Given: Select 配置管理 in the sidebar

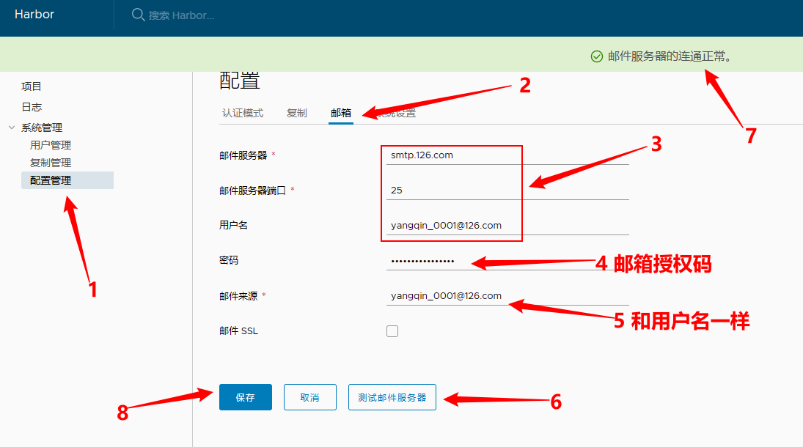Looking at the screenshot, I should (x=51, y=180).
